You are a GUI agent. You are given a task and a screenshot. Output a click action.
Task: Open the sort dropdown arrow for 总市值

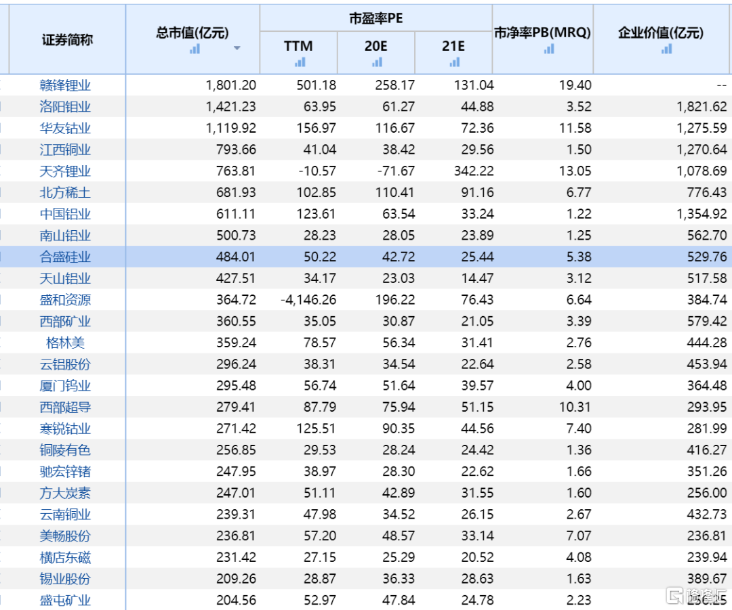point(237,48)
